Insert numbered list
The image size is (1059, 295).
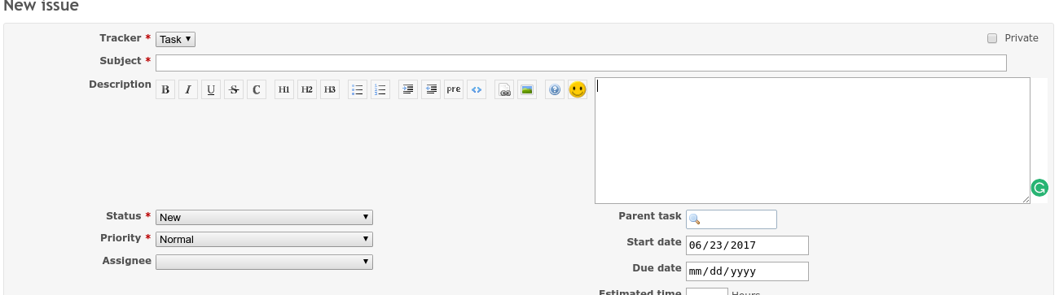pyautogui.click(x=380, y=90)
